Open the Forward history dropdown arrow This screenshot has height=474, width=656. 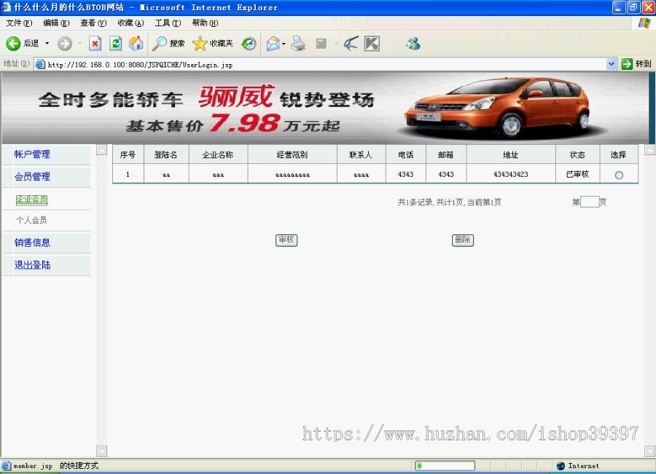pos(79,44)
